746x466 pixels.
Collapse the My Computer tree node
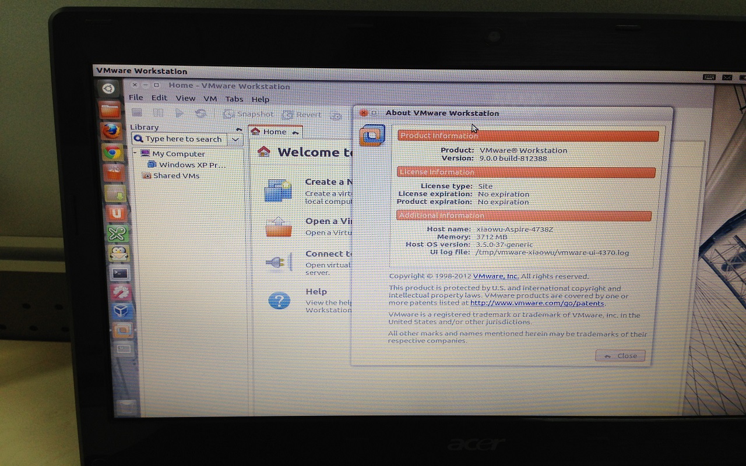pos(135,153)
